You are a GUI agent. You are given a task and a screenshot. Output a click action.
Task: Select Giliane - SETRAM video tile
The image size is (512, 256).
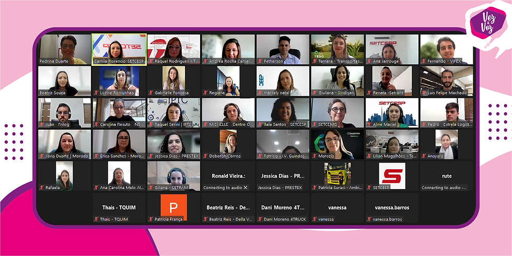point(173,176)
